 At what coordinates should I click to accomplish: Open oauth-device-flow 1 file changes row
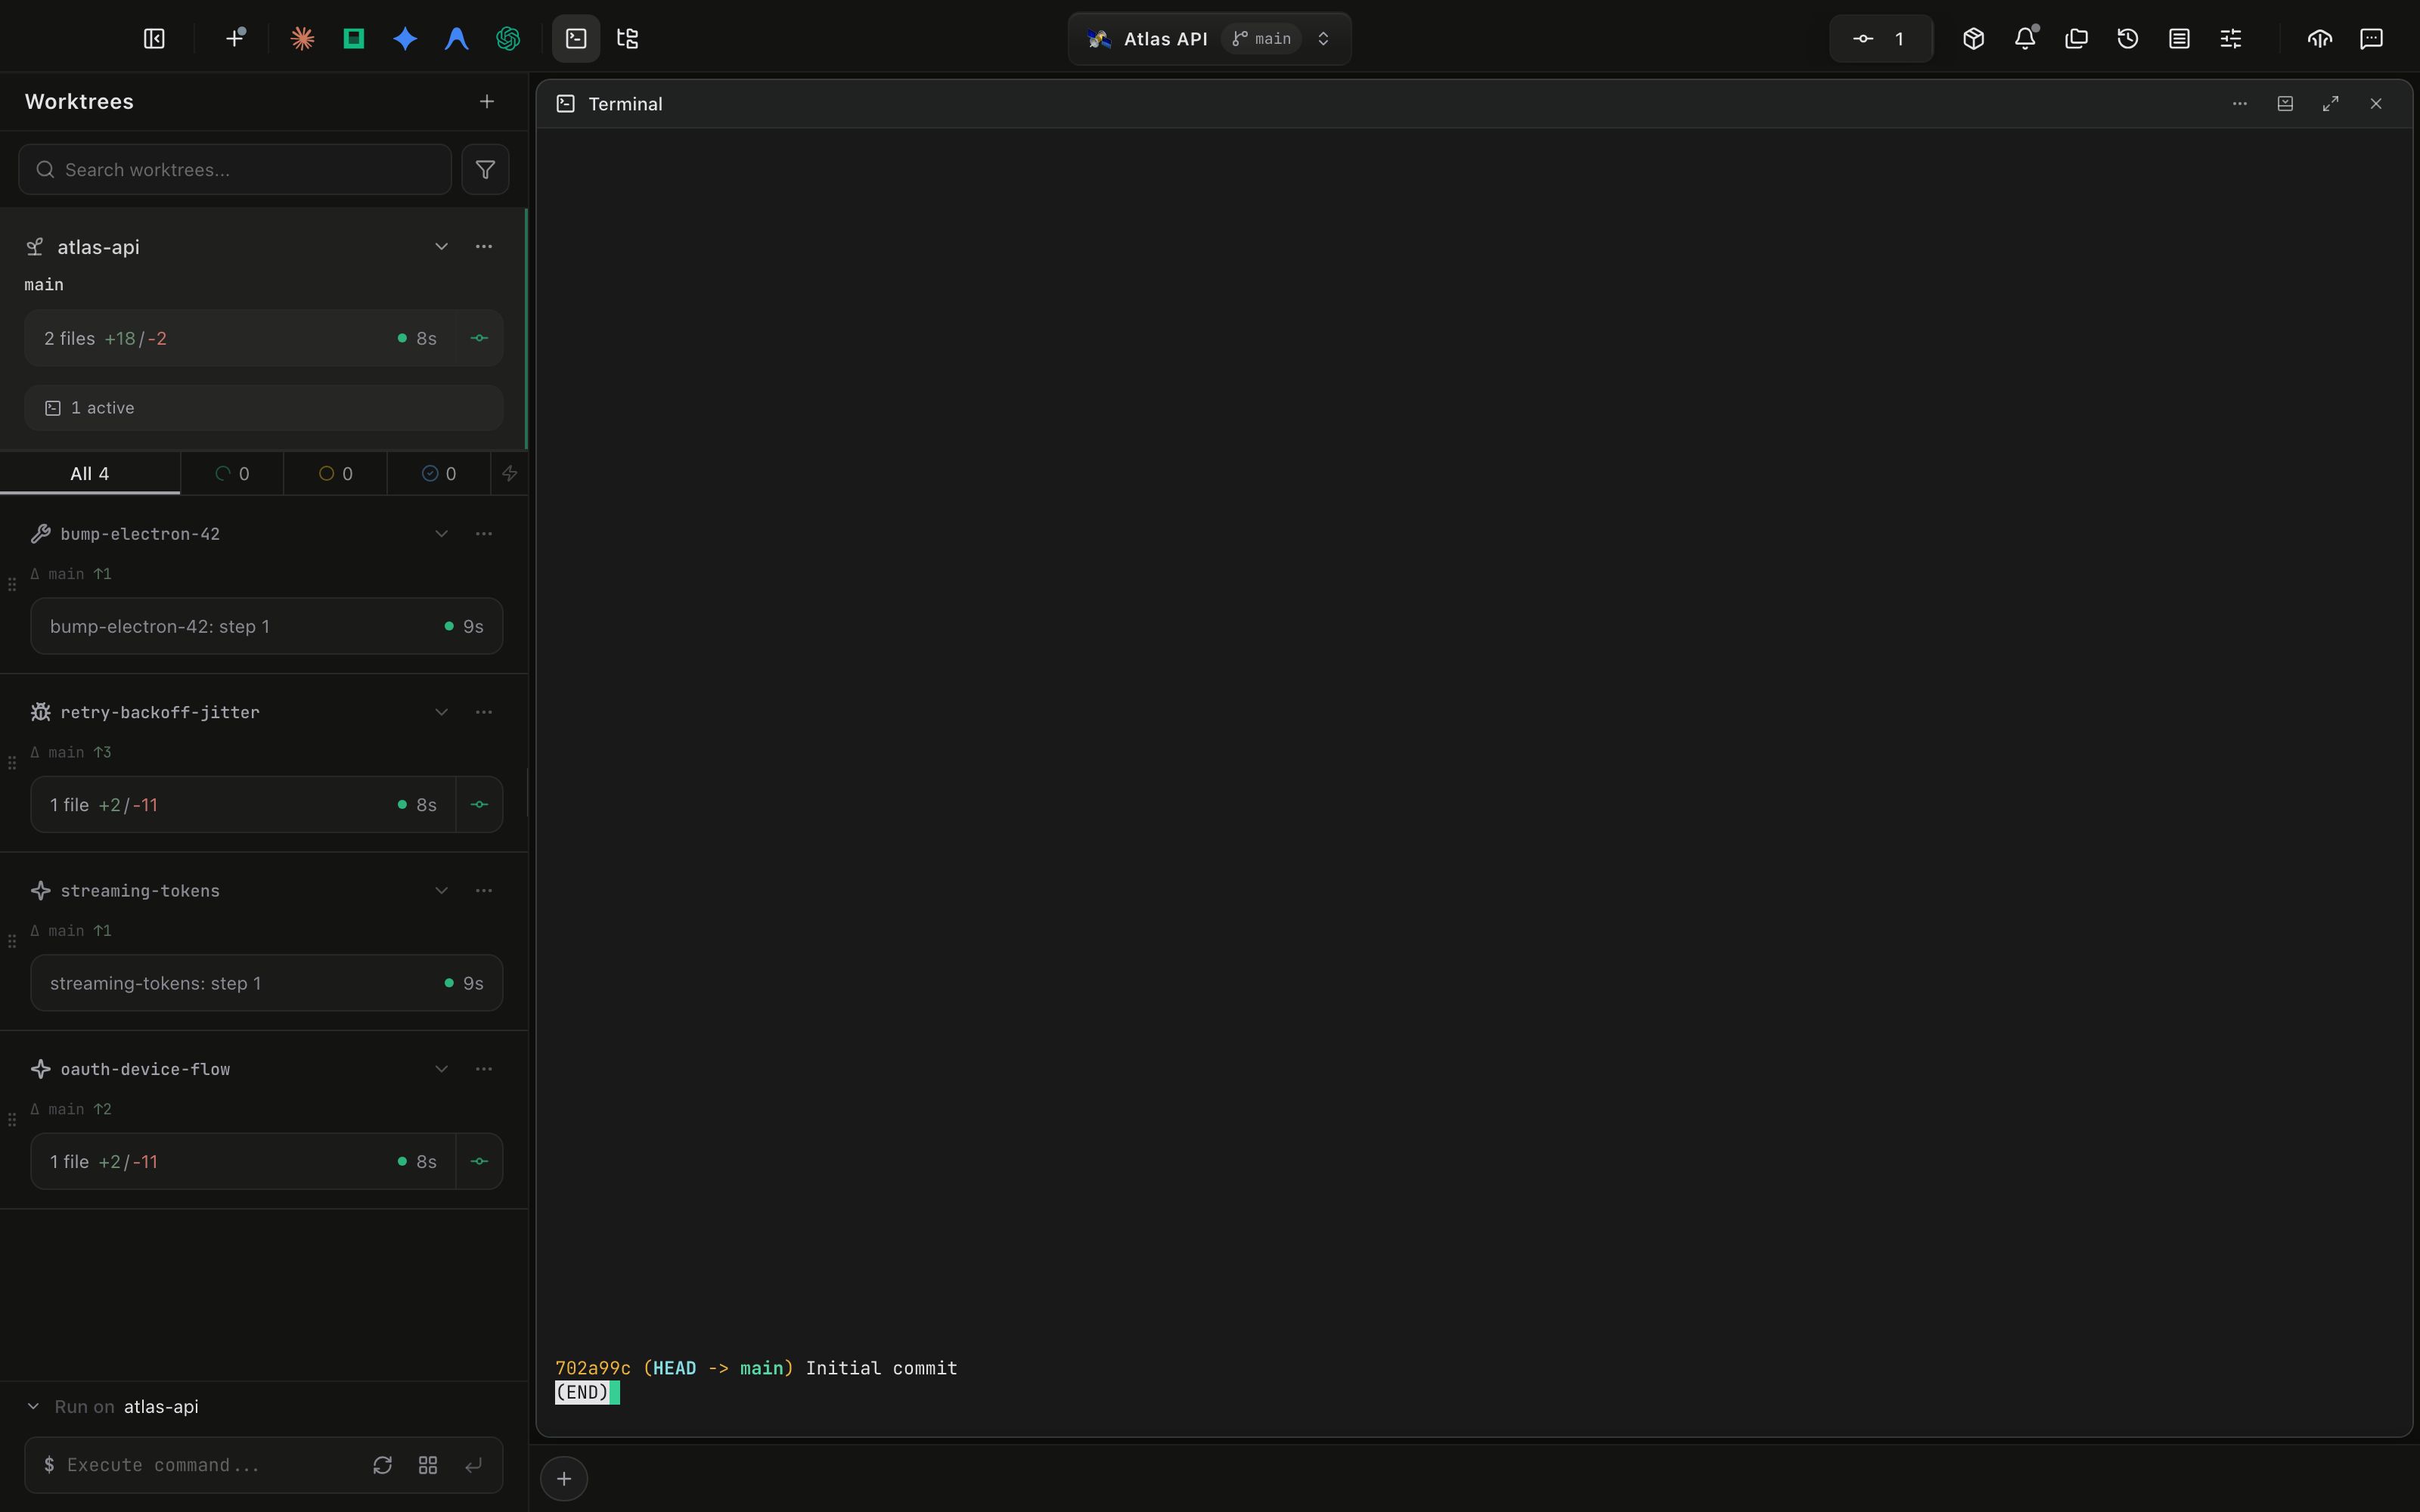243,1161
